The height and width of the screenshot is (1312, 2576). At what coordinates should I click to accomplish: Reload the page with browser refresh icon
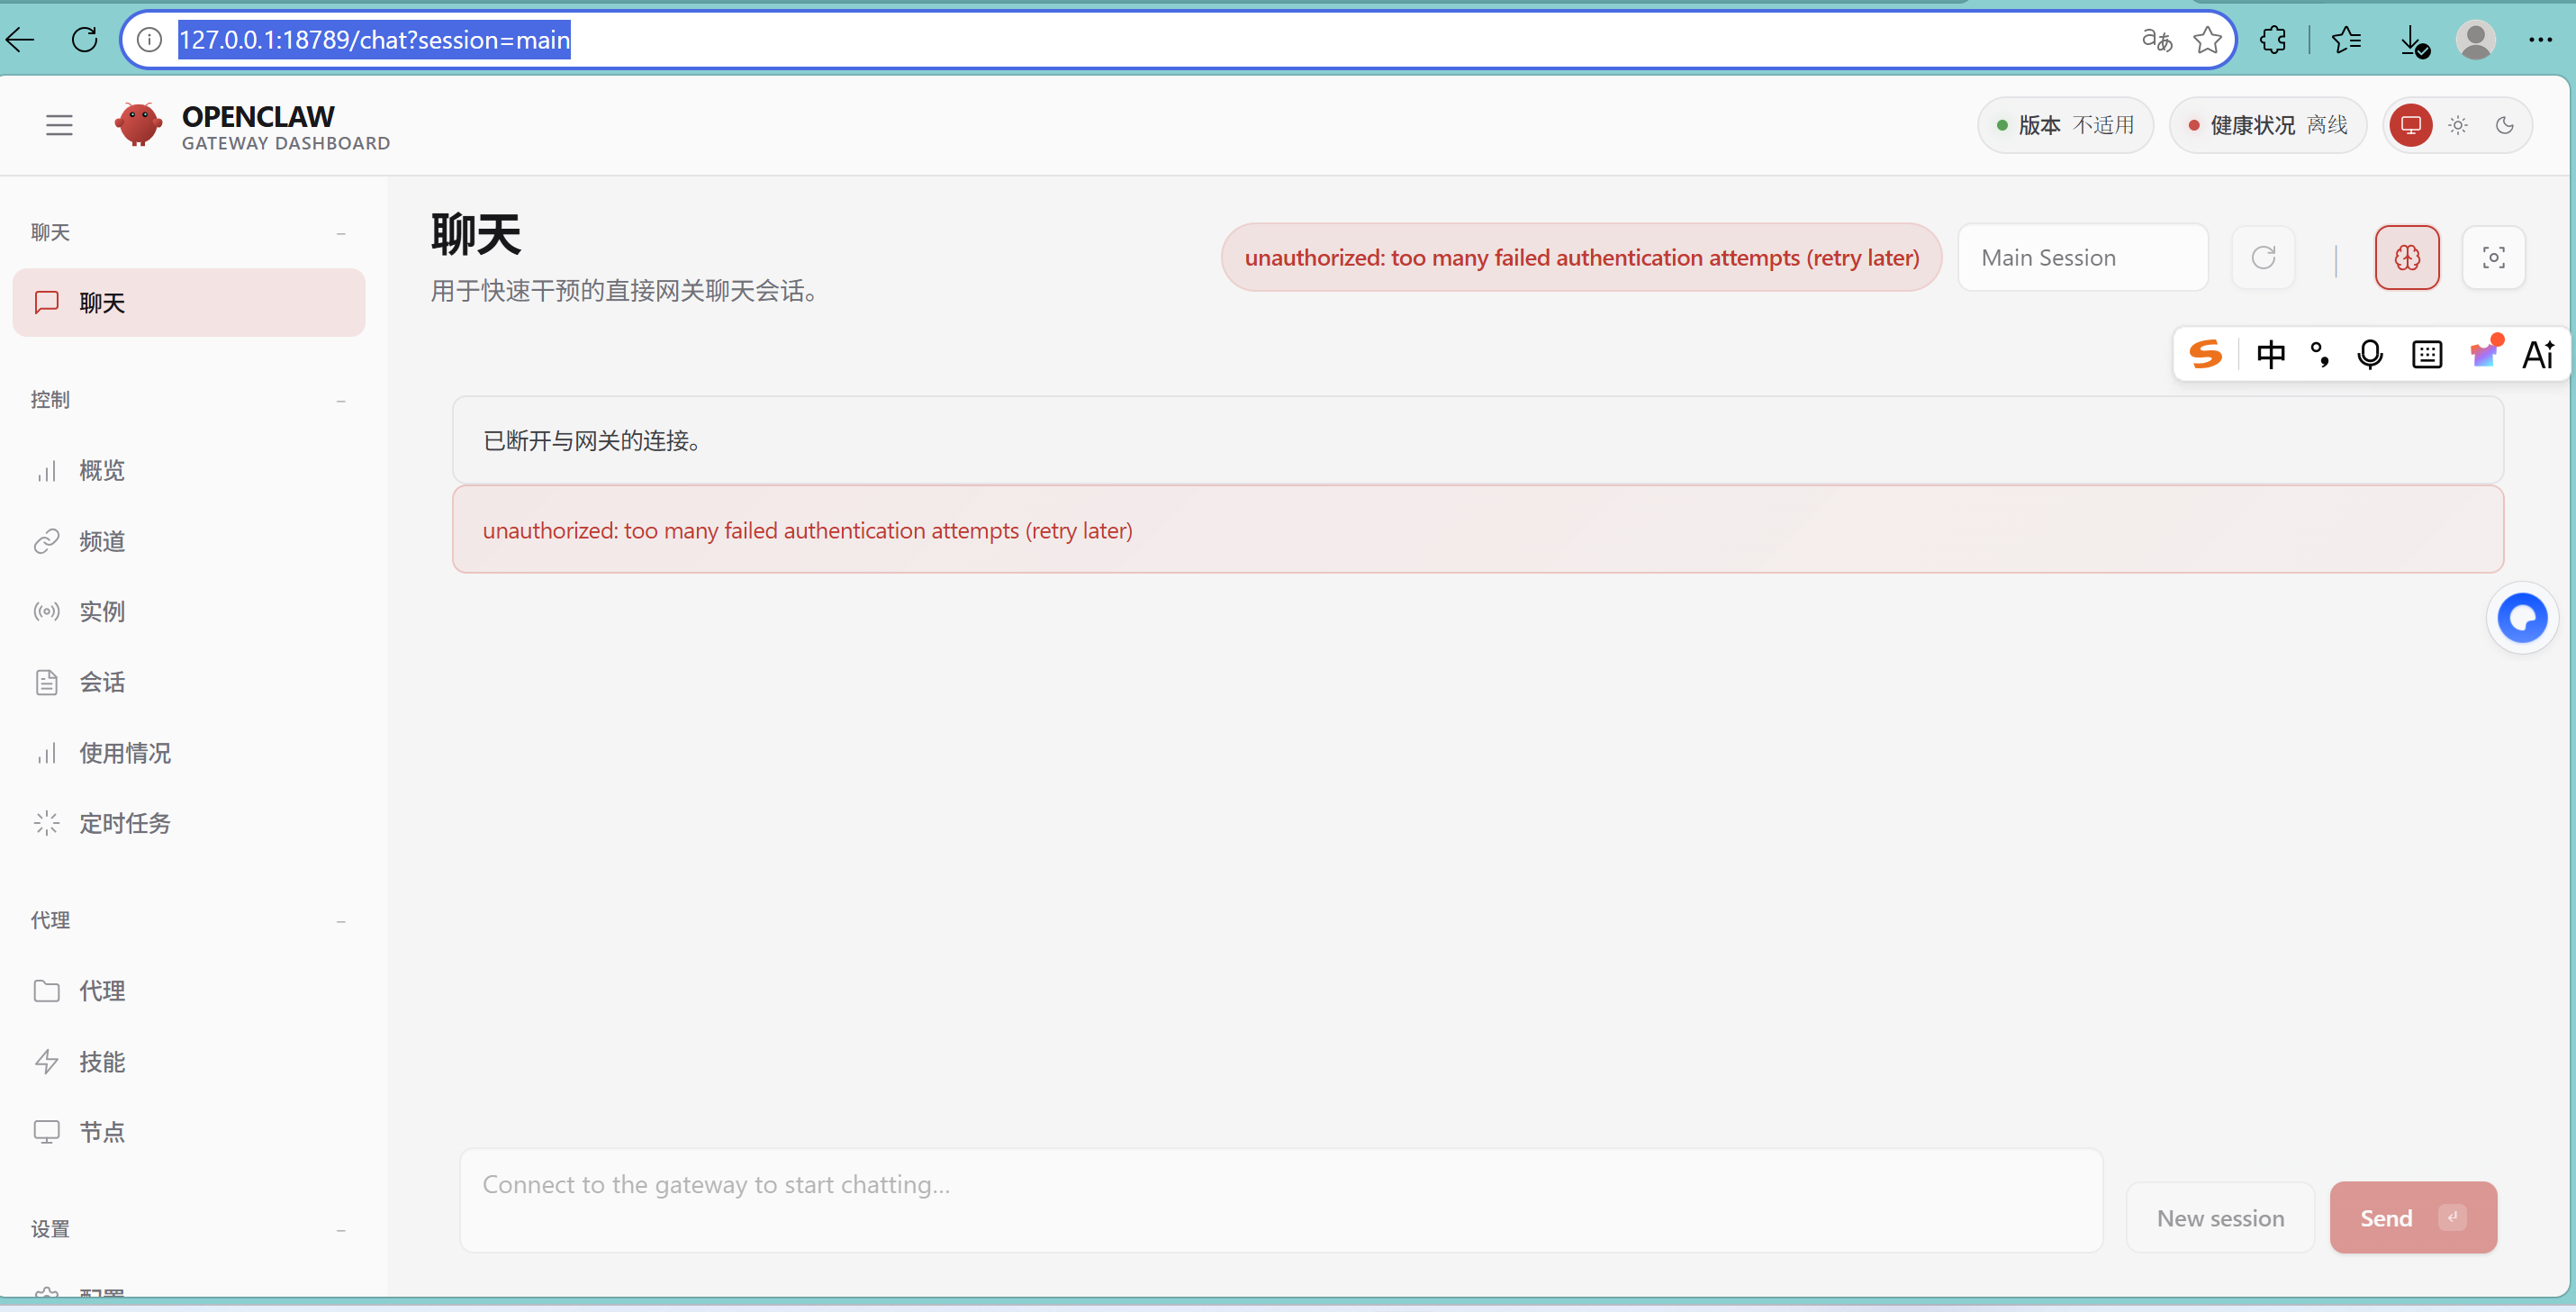(85, 40)
